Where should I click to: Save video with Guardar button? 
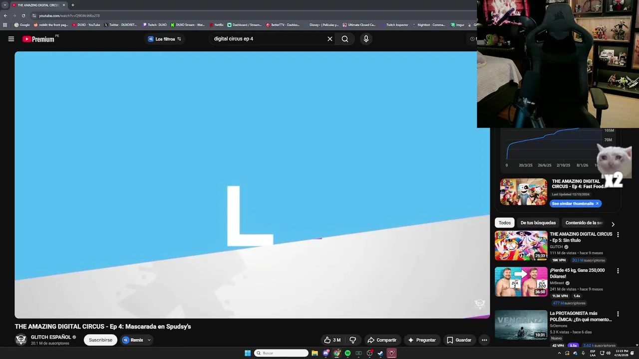pos(459,340)
